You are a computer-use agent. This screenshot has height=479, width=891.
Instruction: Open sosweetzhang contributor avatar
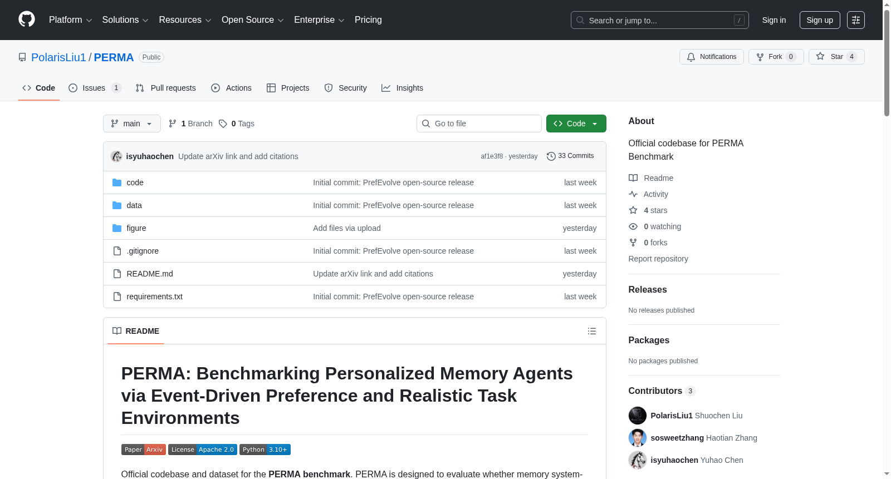click(638, 438)
